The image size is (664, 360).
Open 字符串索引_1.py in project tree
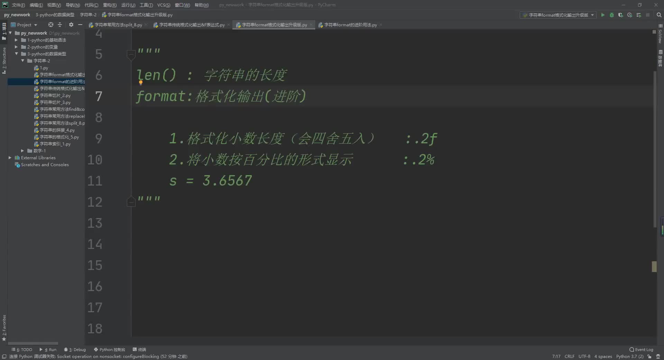point(52,144)
